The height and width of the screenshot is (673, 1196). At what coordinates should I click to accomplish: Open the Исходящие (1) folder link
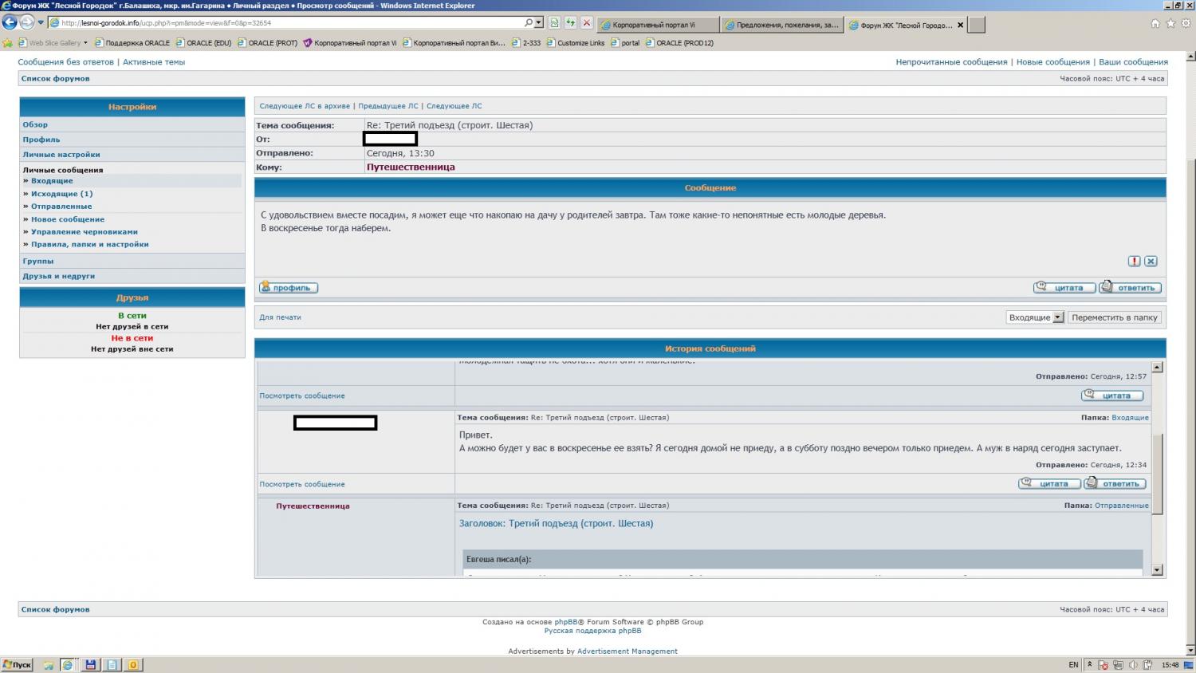61,194
